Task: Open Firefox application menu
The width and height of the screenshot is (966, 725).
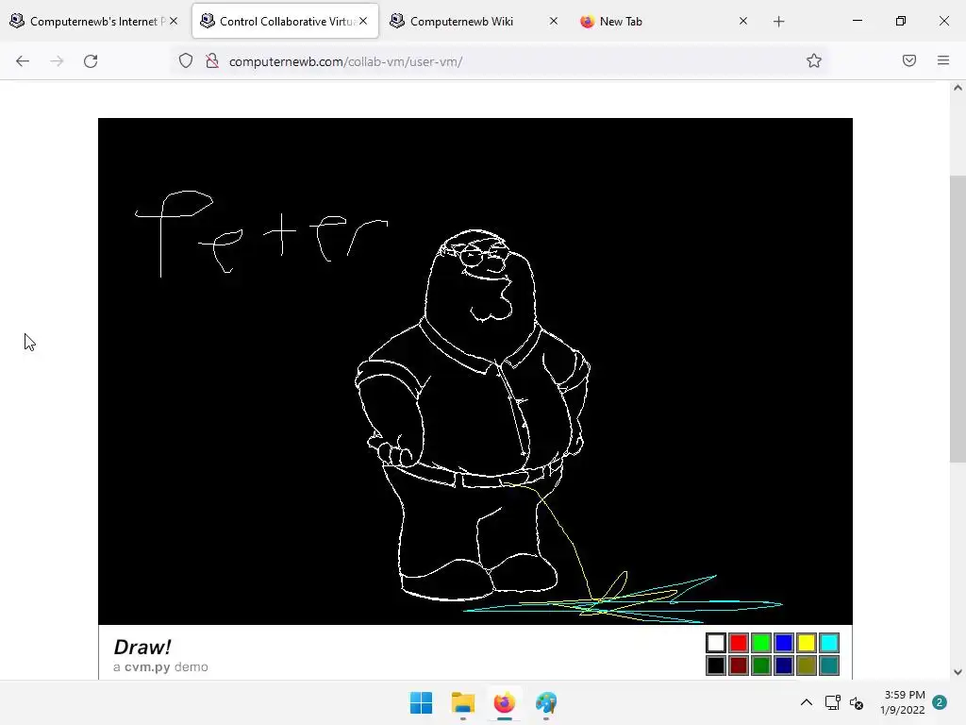Action: tap(943, 60)
